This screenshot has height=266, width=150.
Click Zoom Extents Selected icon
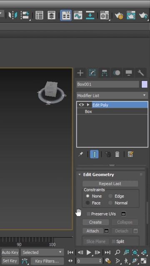(135, 252)
